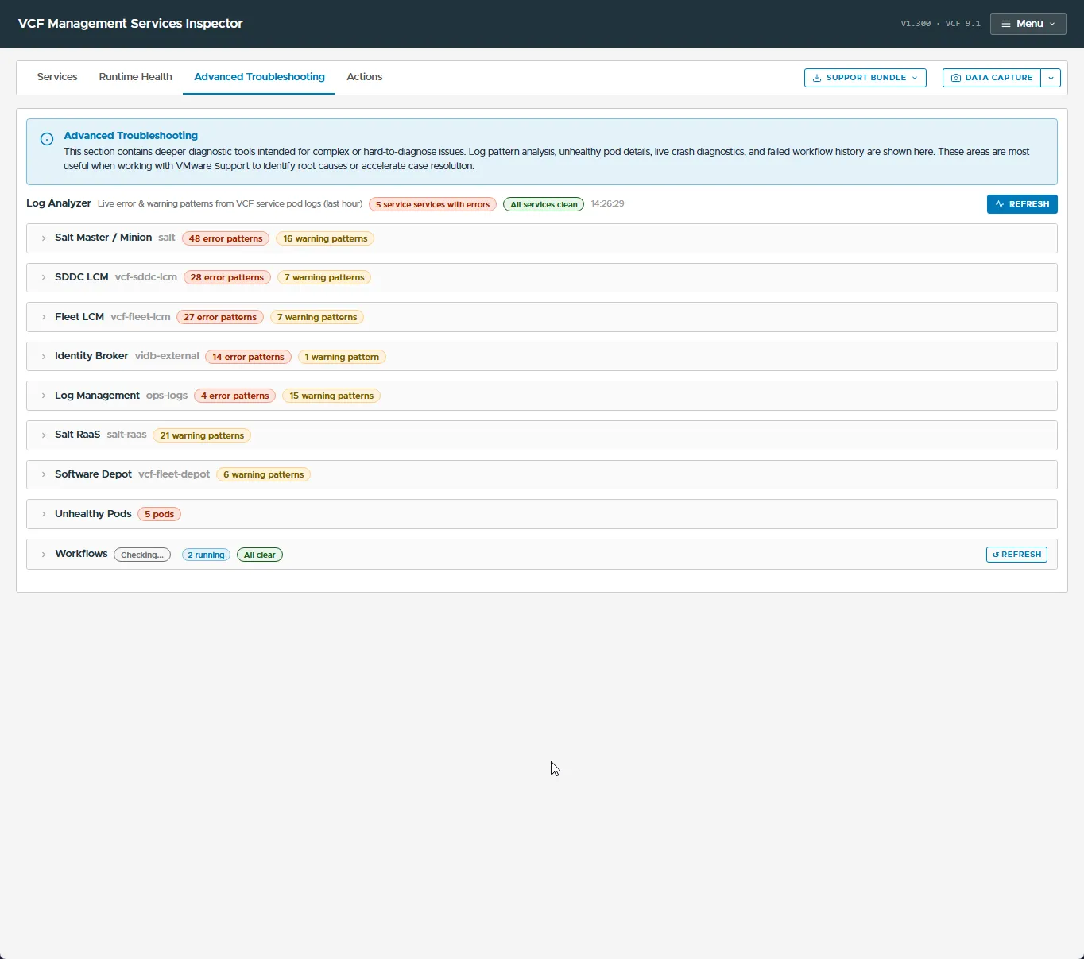Click the Data Capture button
Screen dimensions: 1084x959
point(992,78)
